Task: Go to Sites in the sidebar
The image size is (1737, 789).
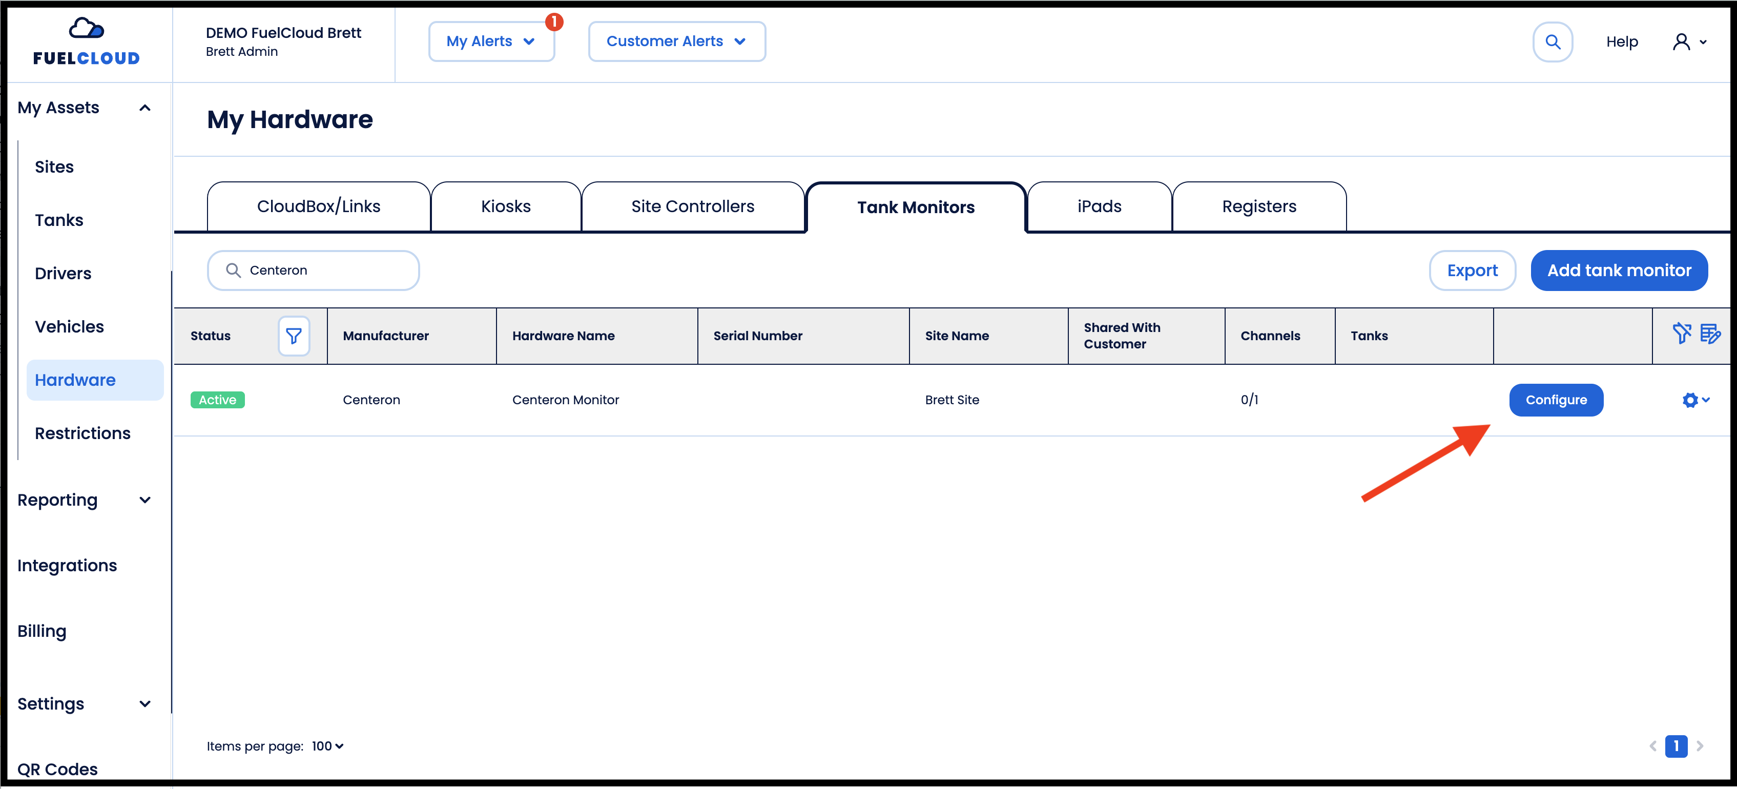Action: click(x=54, y=167)
